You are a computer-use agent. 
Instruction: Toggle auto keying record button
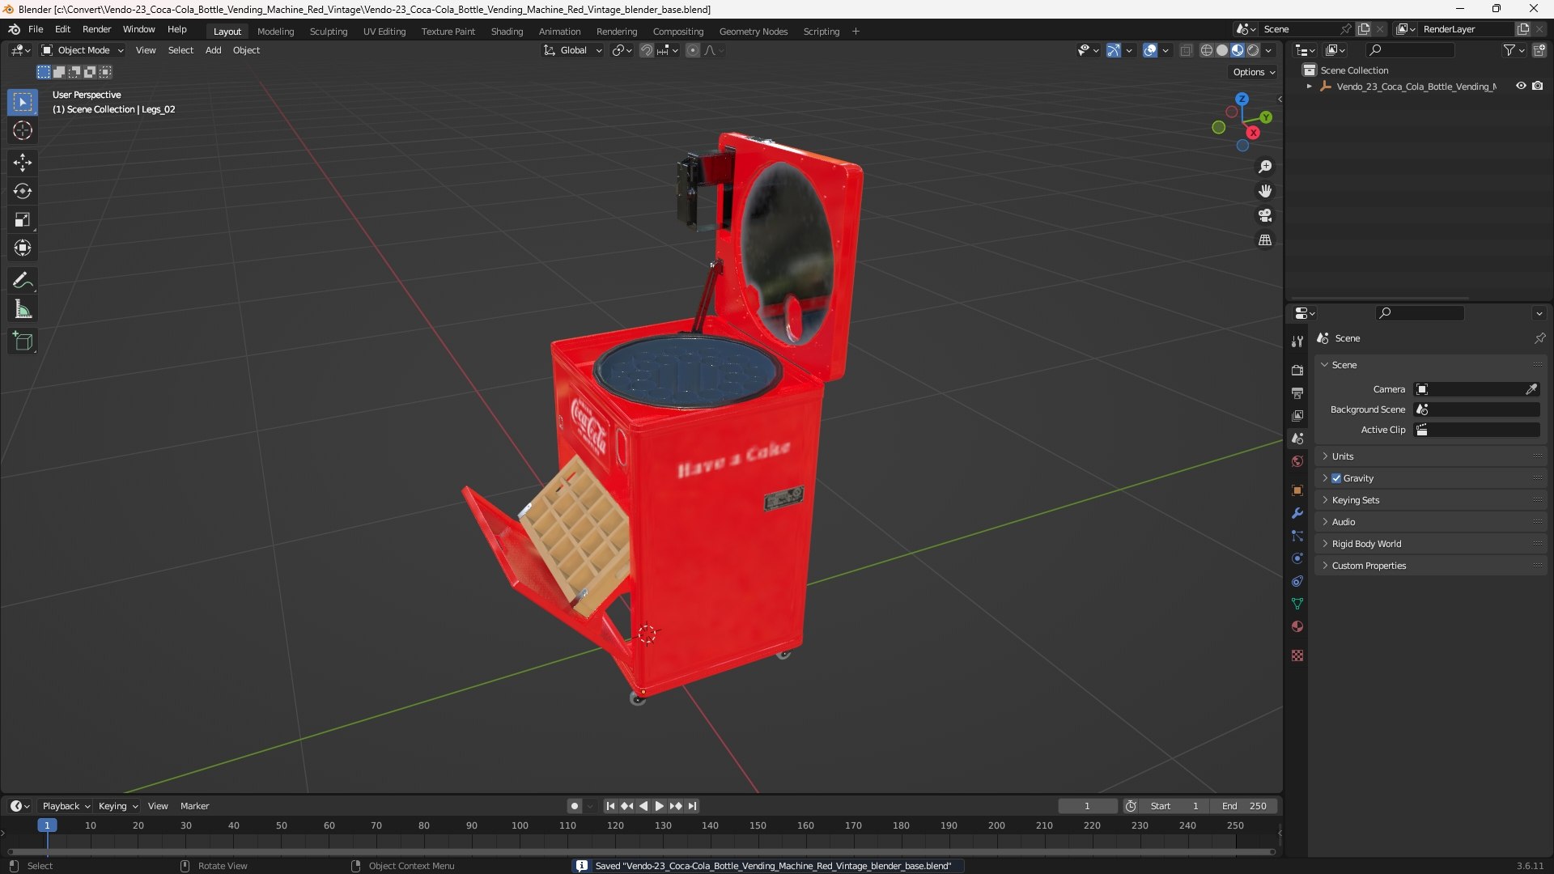575,806
